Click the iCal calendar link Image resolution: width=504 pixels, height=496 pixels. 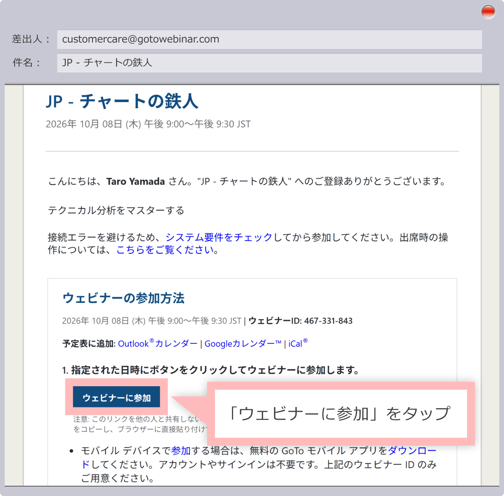[x=298, y=343]
